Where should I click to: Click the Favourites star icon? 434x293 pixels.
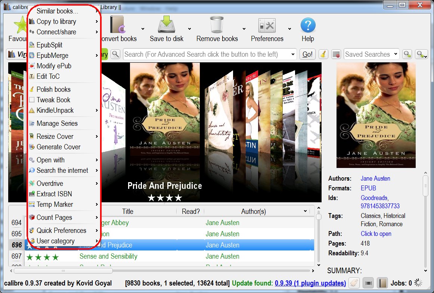coord(21,25)
